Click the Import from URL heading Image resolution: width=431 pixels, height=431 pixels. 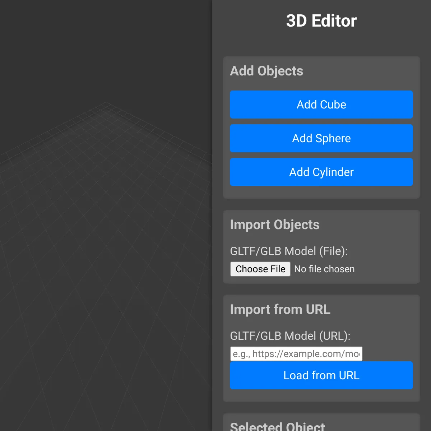click(x=280, y=310)
